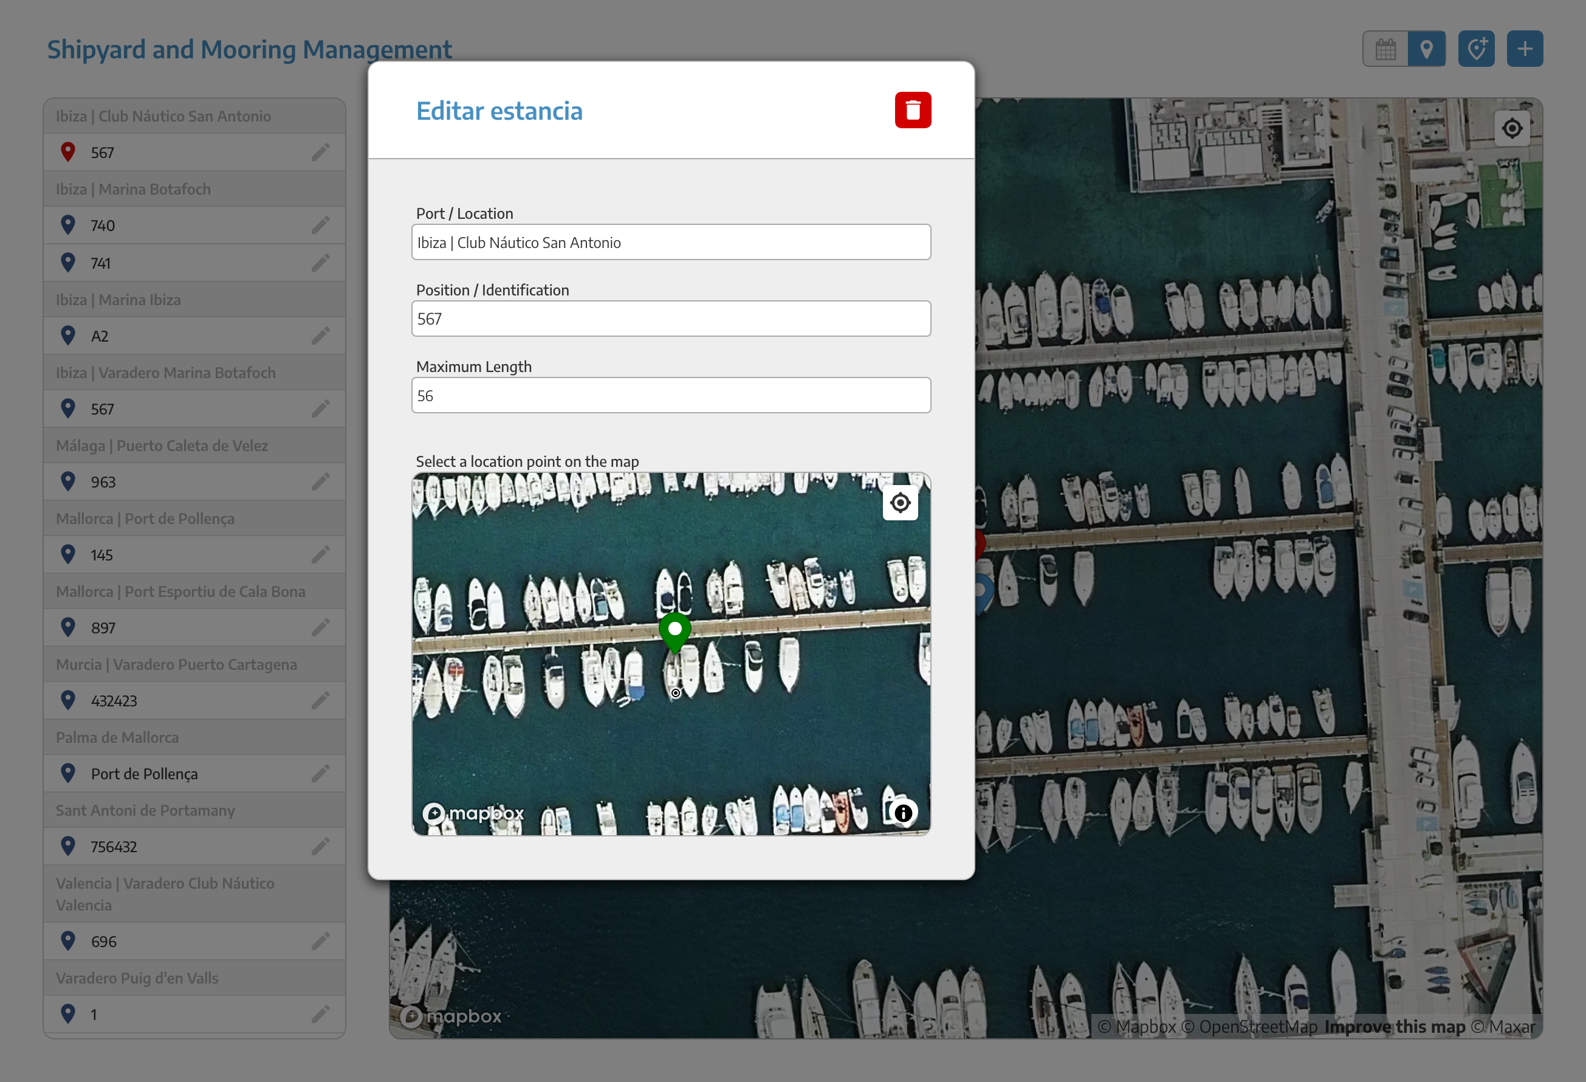Edit mooring 145 with the pencil icon

(321, 555)
